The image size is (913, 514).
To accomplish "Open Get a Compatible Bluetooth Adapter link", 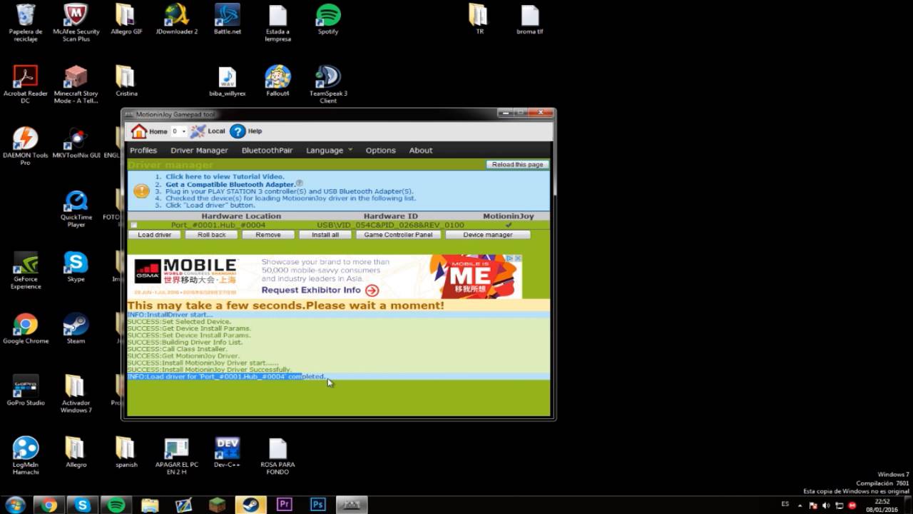I will coord(230,184).
